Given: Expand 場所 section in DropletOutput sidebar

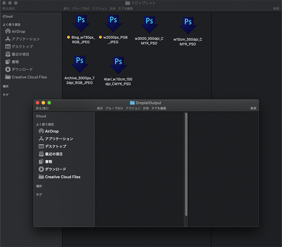Looking at the screenshot, I should point(39,186).
